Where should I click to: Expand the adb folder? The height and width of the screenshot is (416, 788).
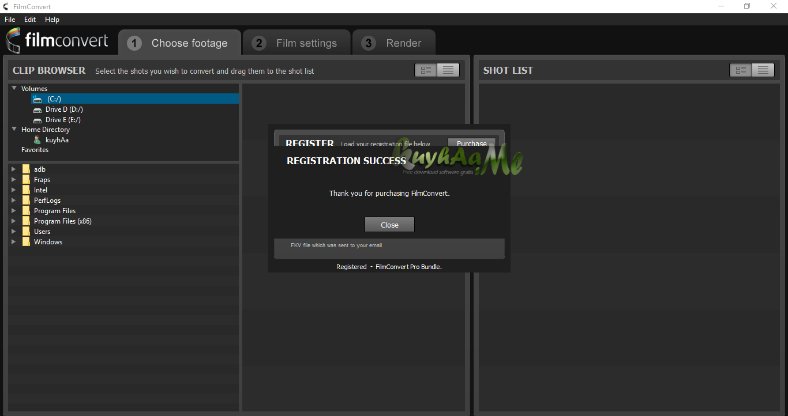pyautogui.click(x=14, y=169)
